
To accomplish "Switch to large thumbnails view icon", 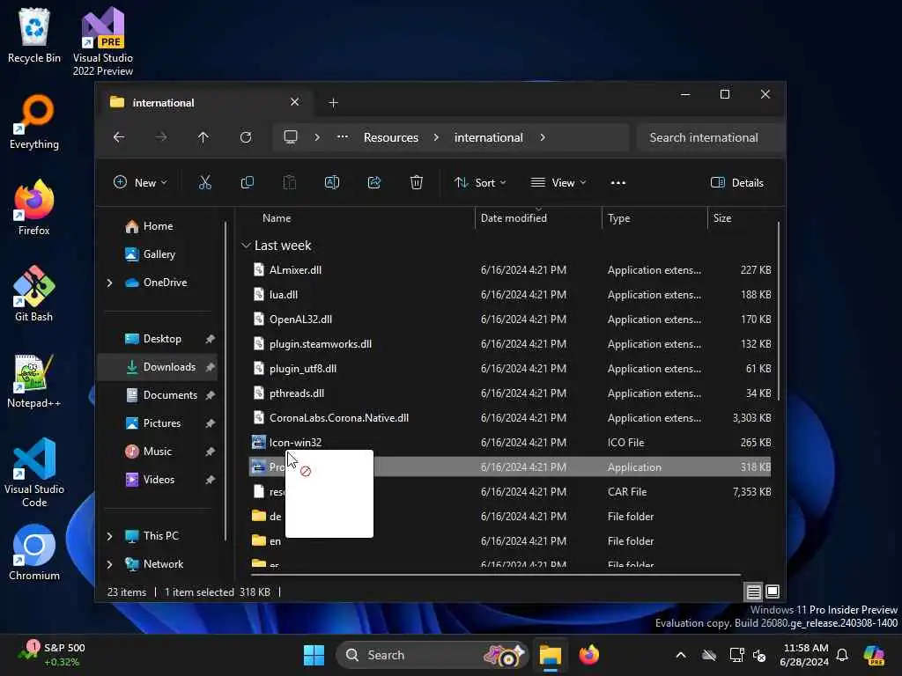I will pyautogui.click(x=773, y=591).
